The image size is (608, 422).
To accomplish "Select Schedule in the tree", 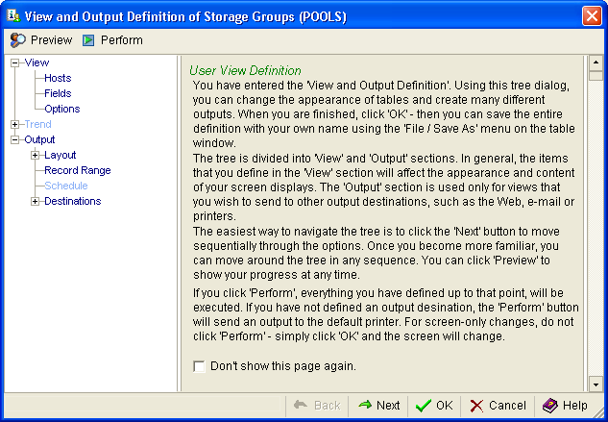I will pyautogui.click(x=66, y=186).
